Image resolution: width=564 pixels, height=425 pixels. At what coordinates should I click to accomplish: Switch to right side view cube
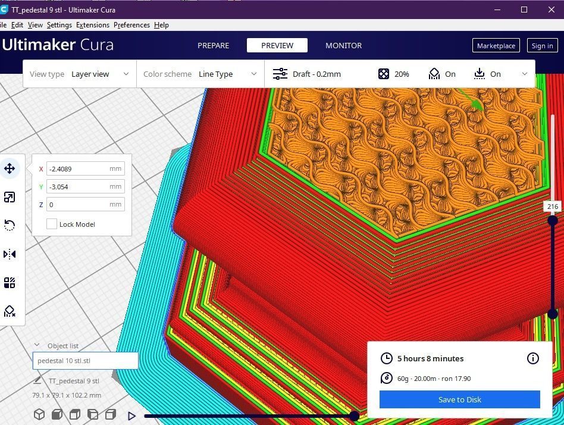111,414
